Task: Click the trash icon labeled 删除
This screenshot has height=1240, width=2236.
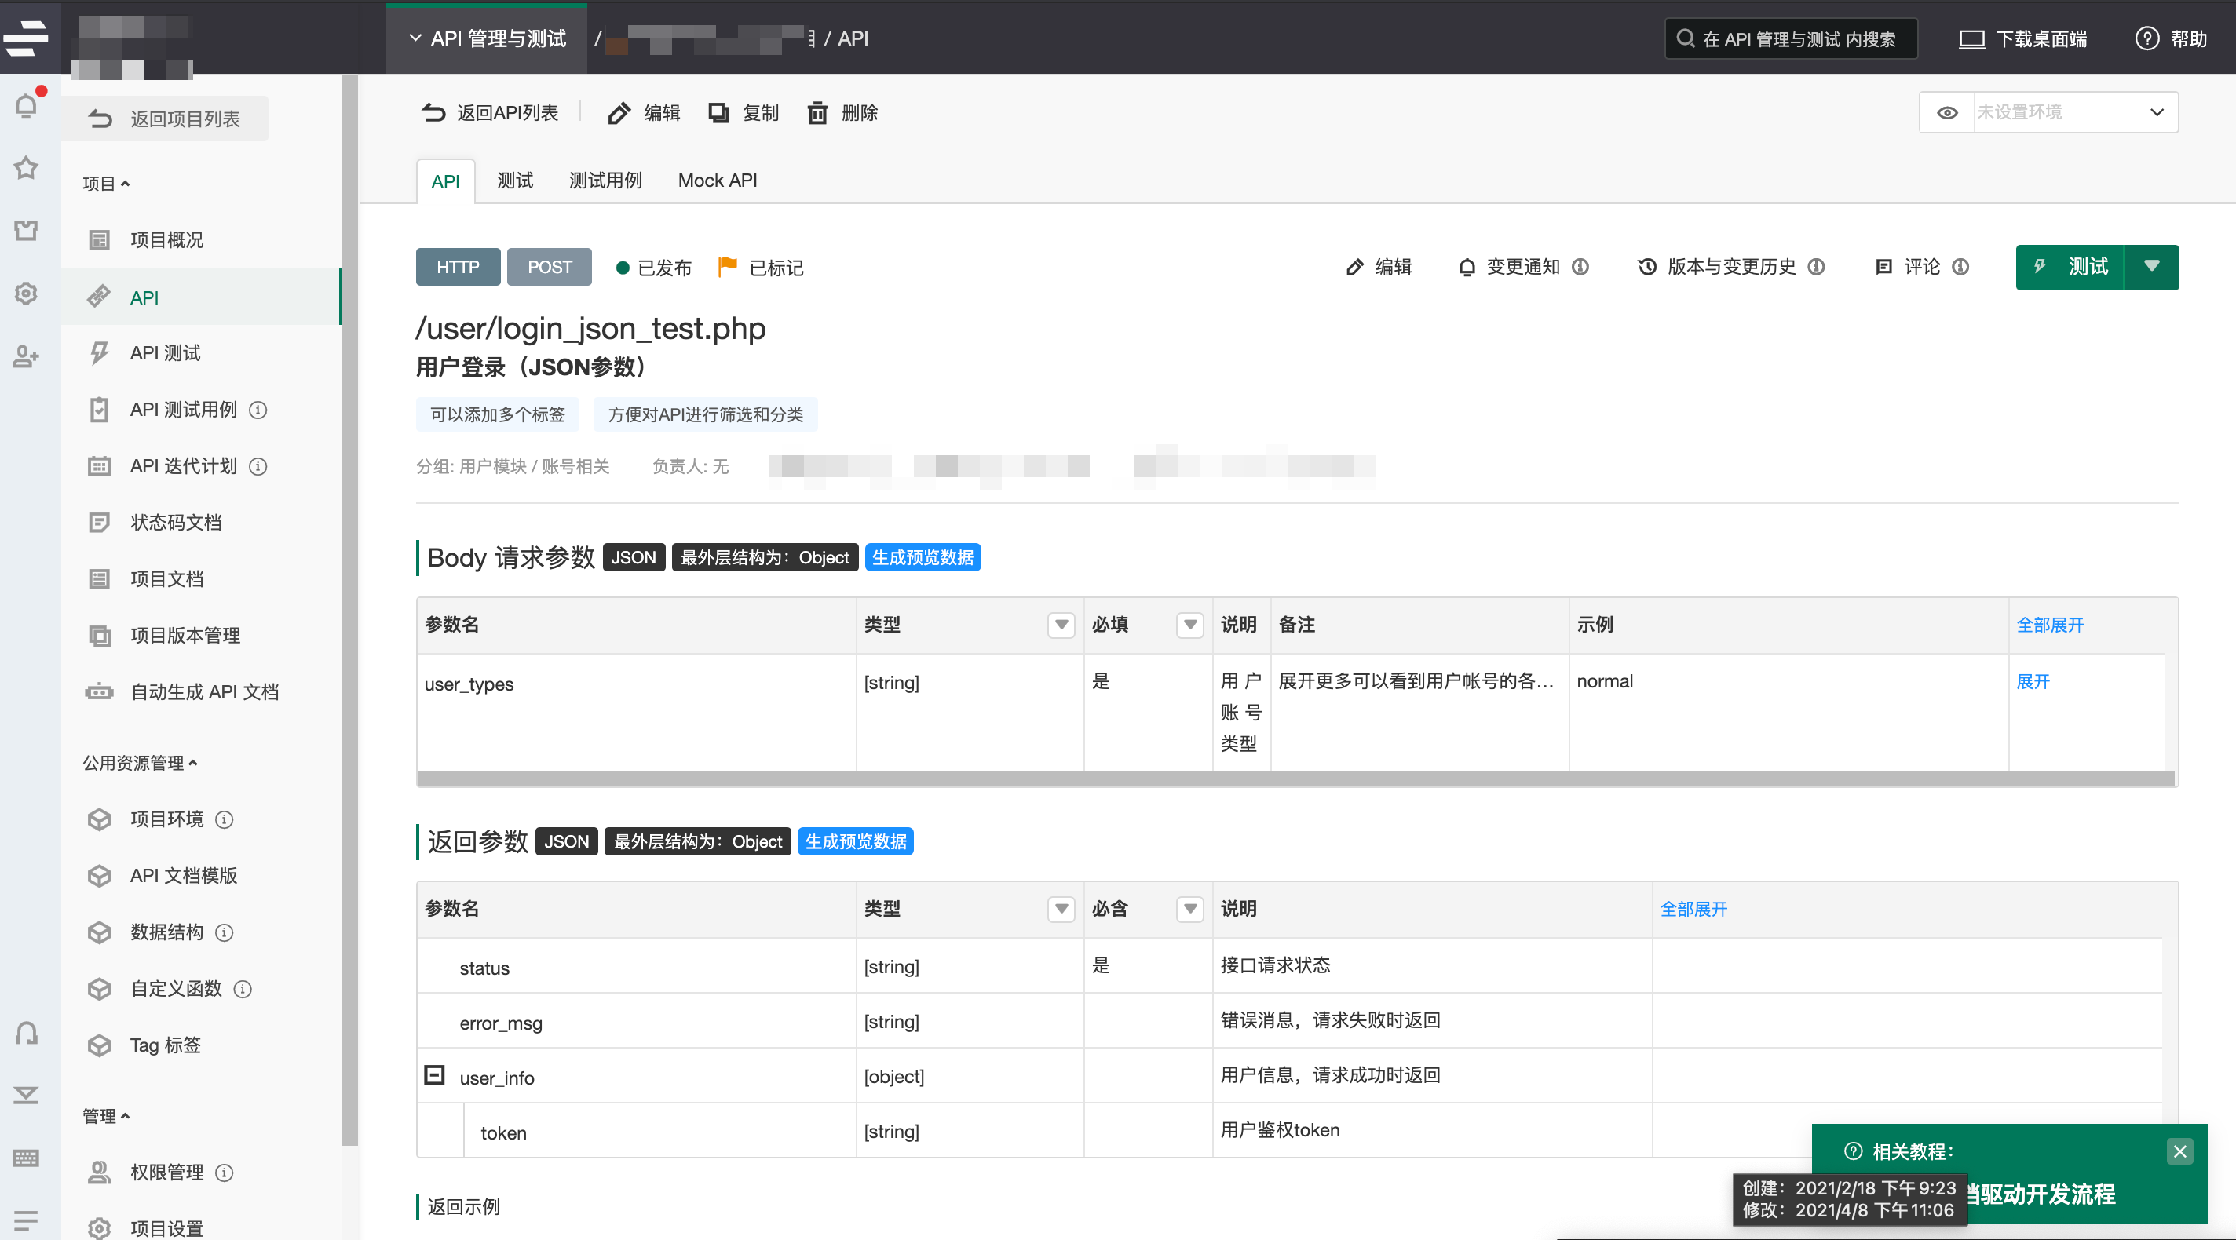Action: [x=817, y=113]
